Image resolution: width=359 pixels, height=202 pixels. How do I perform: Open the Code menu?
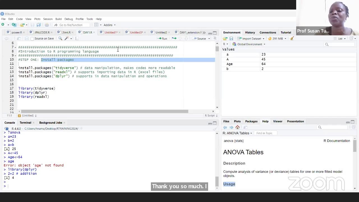point(19,19)
